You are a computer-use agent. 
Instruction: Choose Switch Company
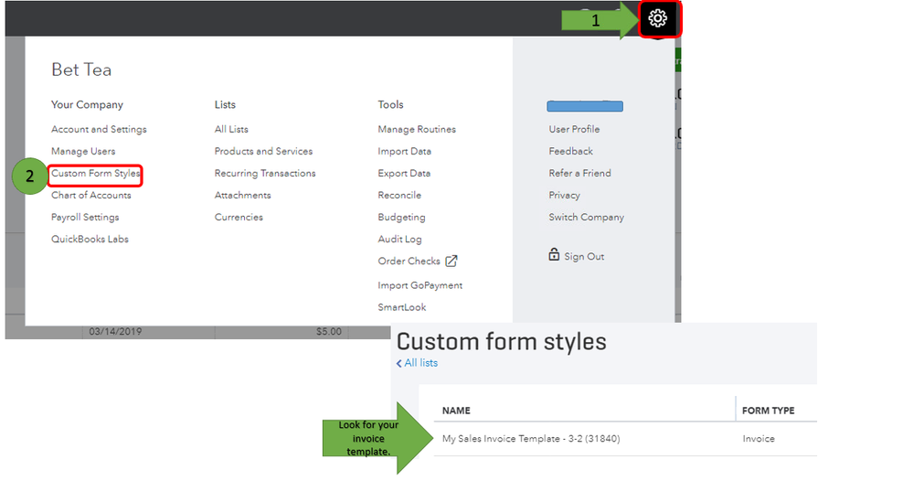[x=587, y=218]
